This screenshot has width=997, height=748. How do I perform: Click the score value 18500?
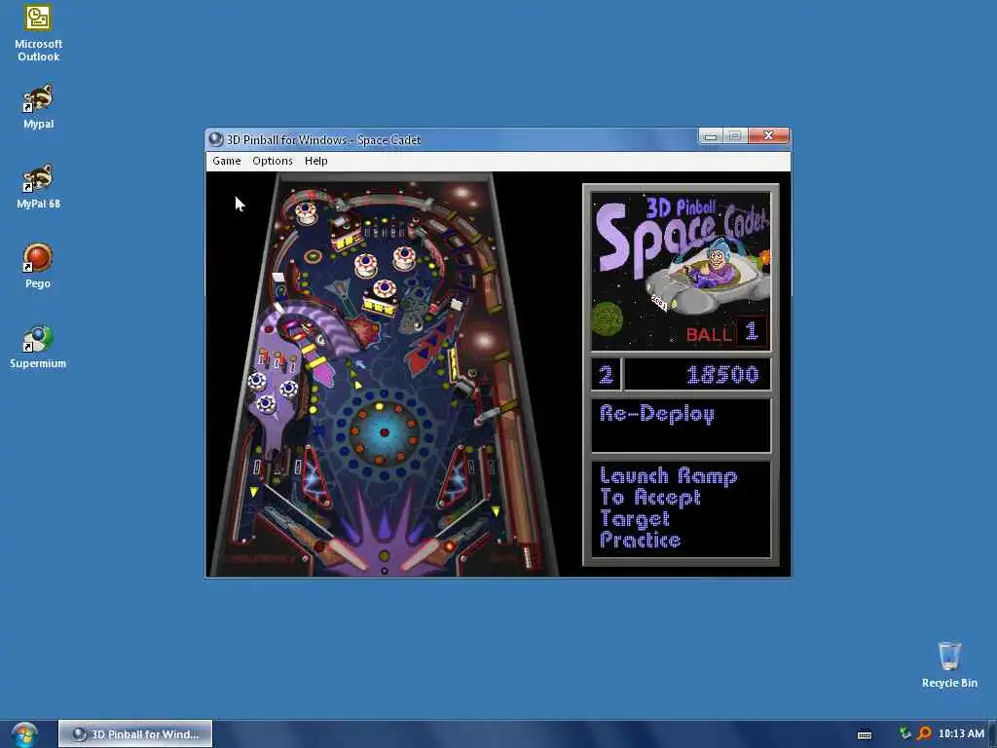pyautogui.click(x=722, y=375)
